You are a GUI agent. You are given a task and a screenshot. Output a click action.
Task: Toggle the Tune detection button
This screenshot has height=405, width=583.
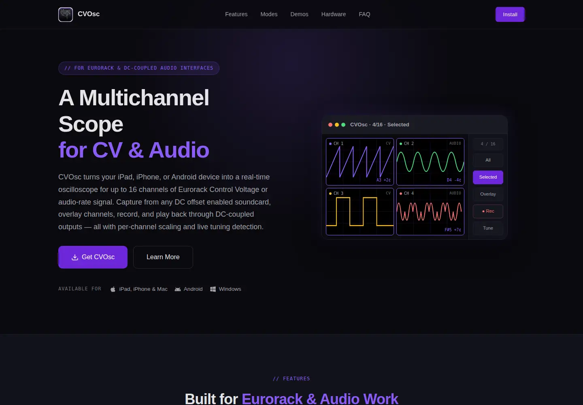(488, 228)
